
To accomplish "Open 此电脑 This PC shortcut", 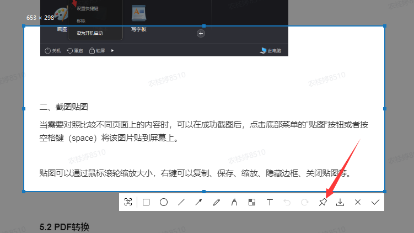I will (271, 50).
